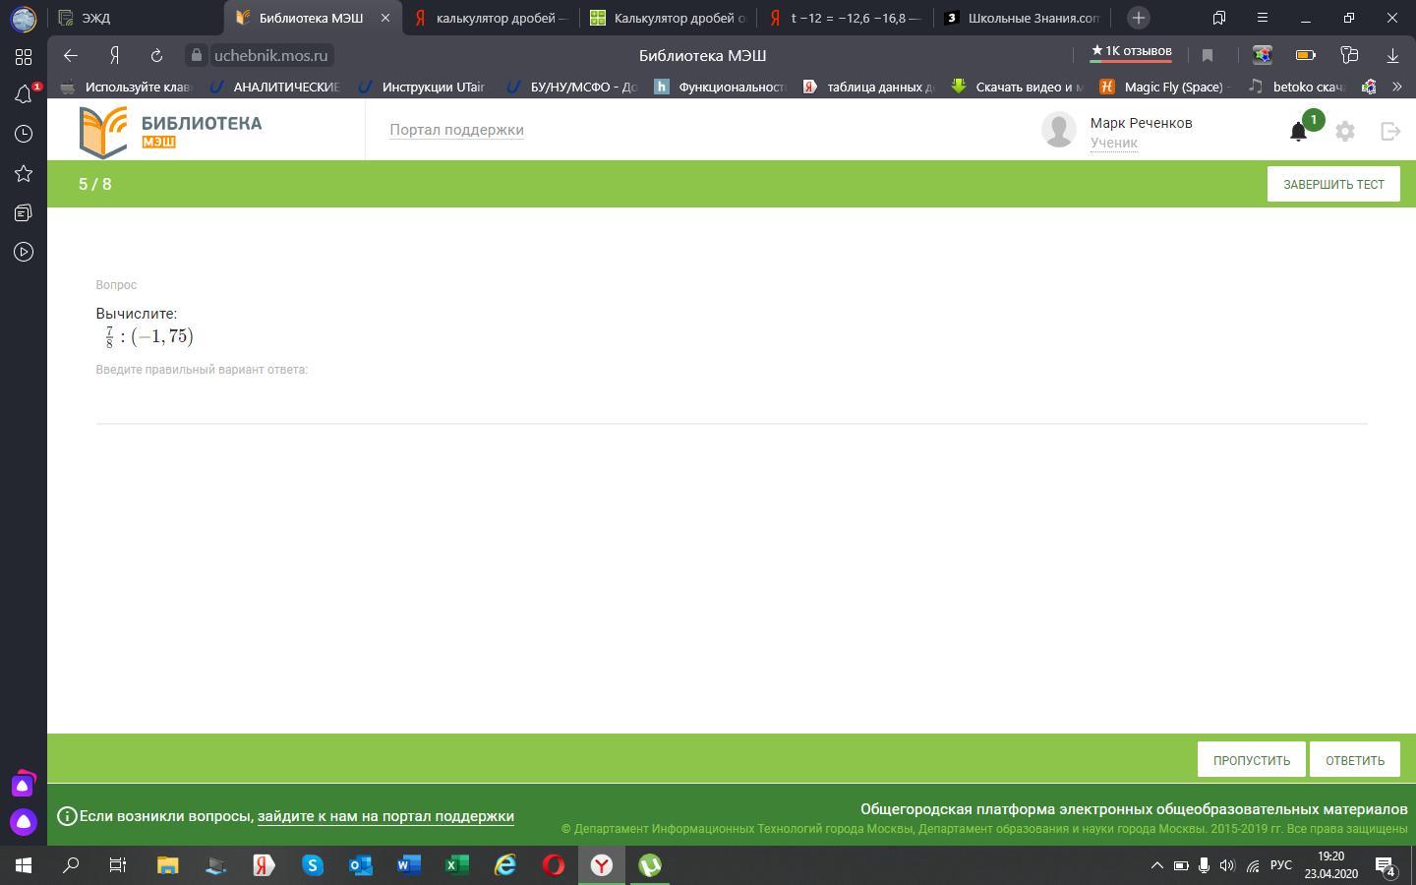Open Windows taskbar search

click(x=71, y=865)
